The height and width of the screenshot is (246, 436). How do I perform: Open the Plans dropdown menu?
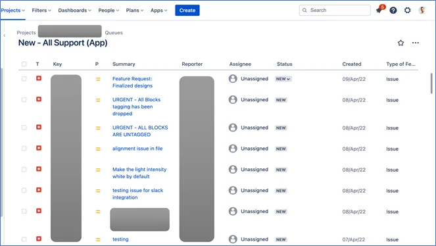click(135, 11)
